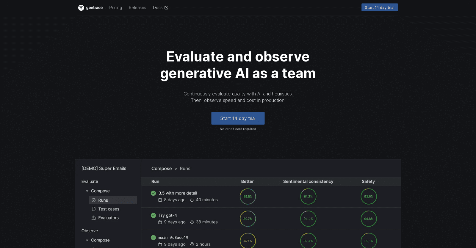Collapse the Compose tree under Evaluate
This screenshot has width=476, height=248.
(x=87, y=191)
